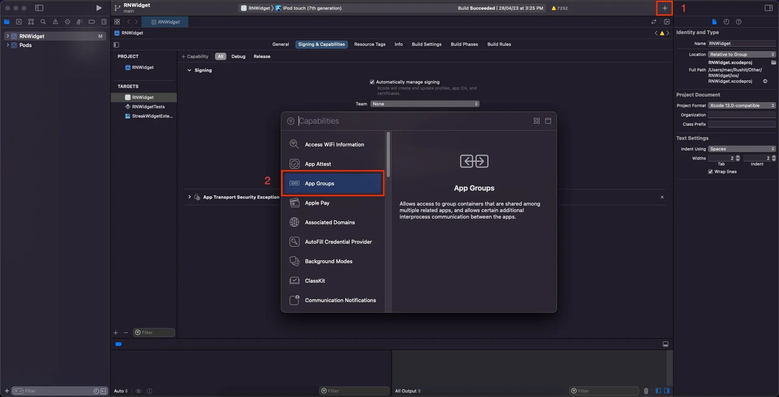The height and width of the screenshot is (397, 779).
Task: Open the find navigator magnifier icon
Action: pyautogui.click(x=43, y=22)
